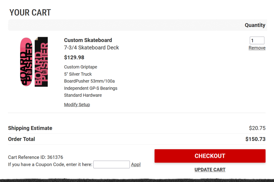
Task: Click the 5" Silver Truck line
Action: [78, 74]
